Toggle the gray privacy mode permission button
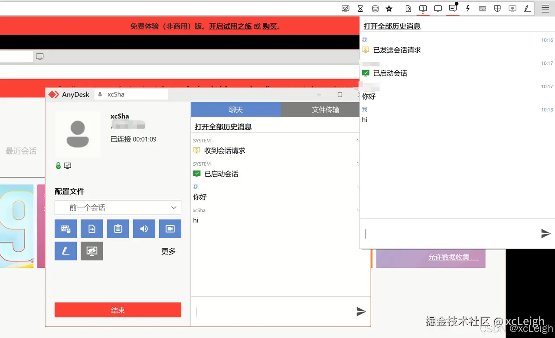The width and height of the screenshot is (555, 338). pos(92,251)
